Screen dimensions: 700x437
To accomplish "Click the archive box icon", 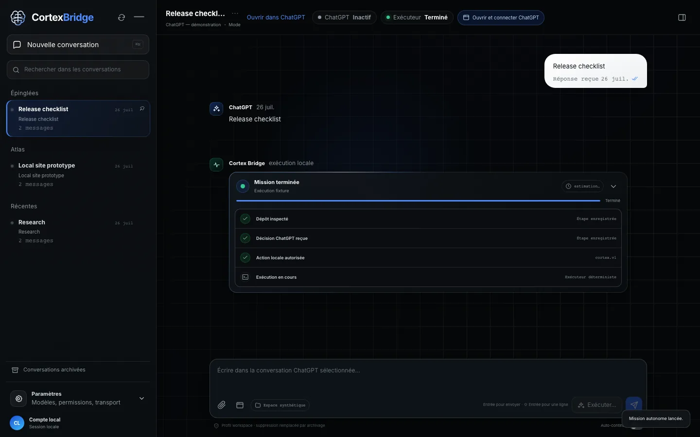I will pos(15,370).
